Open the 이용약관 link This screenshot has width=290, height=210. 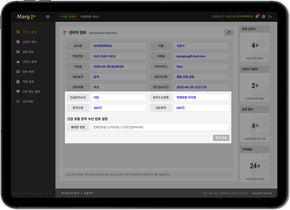pos(88,193)
